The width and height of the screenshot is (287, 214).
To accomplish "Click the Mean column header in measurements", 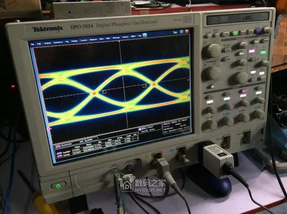I will point(89,144).
